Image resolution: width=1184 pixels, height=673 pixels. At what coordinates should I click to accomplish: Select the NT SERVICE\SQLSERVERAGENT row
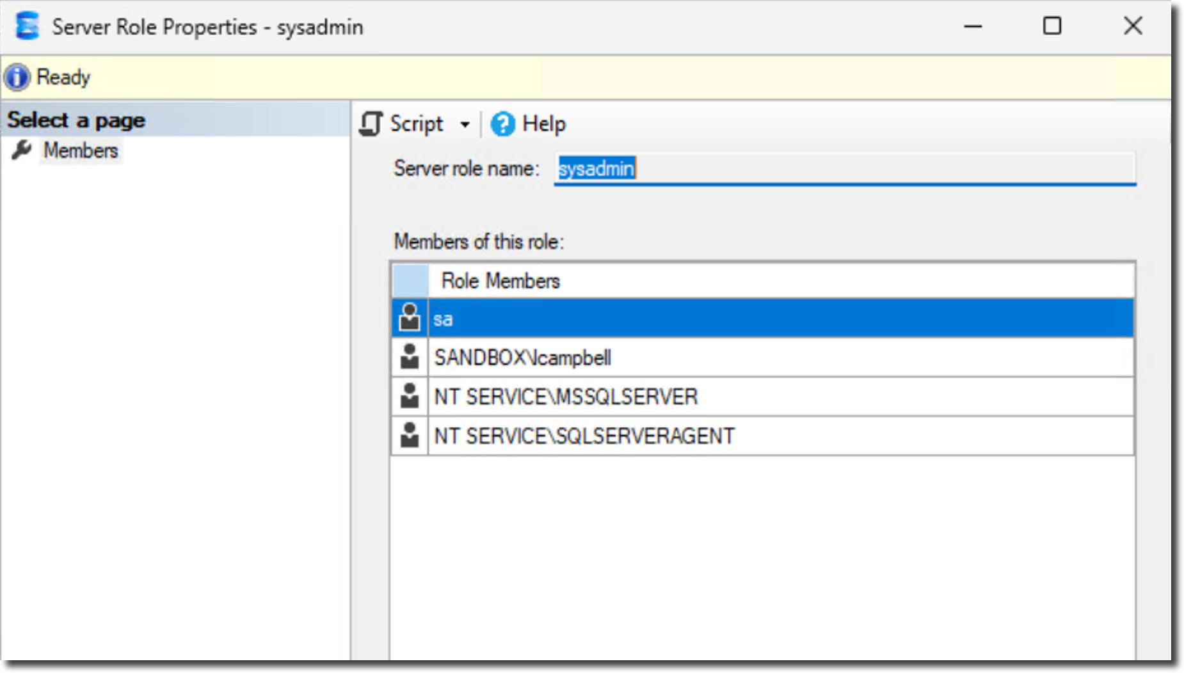[768, 436]
